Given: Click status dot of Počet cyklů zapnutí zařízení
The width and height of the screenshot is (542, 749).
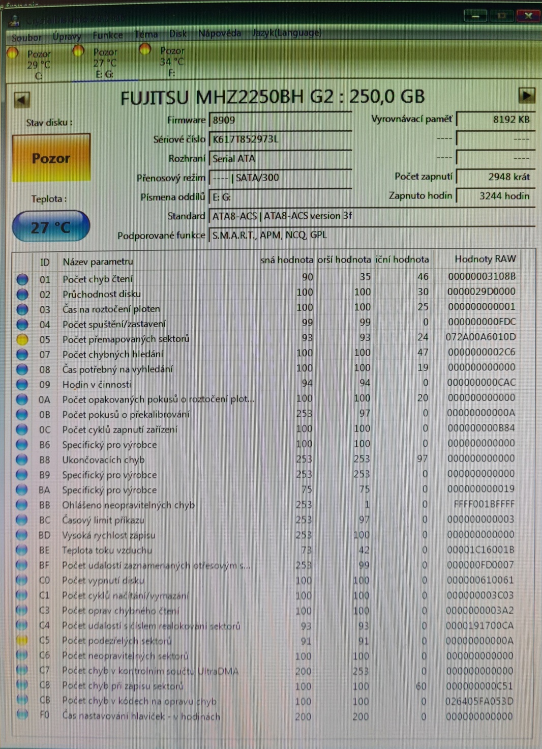Looking at the screenshot, I should click(x=22, y=429).
